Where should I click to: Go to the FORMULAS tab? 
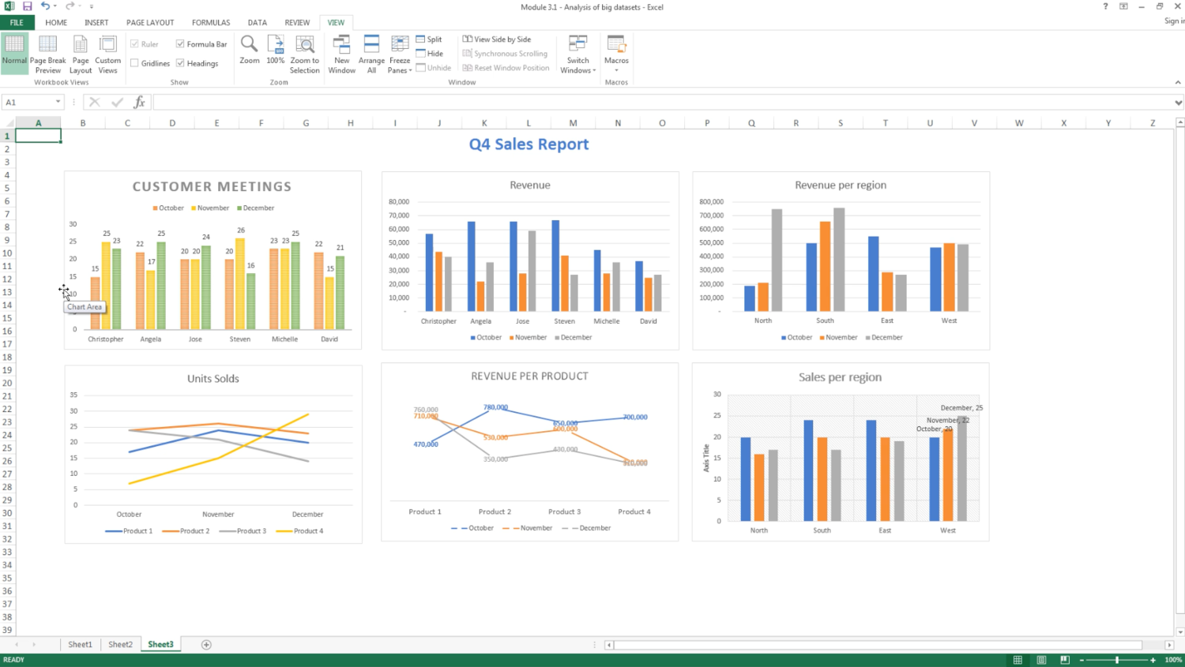211,23
